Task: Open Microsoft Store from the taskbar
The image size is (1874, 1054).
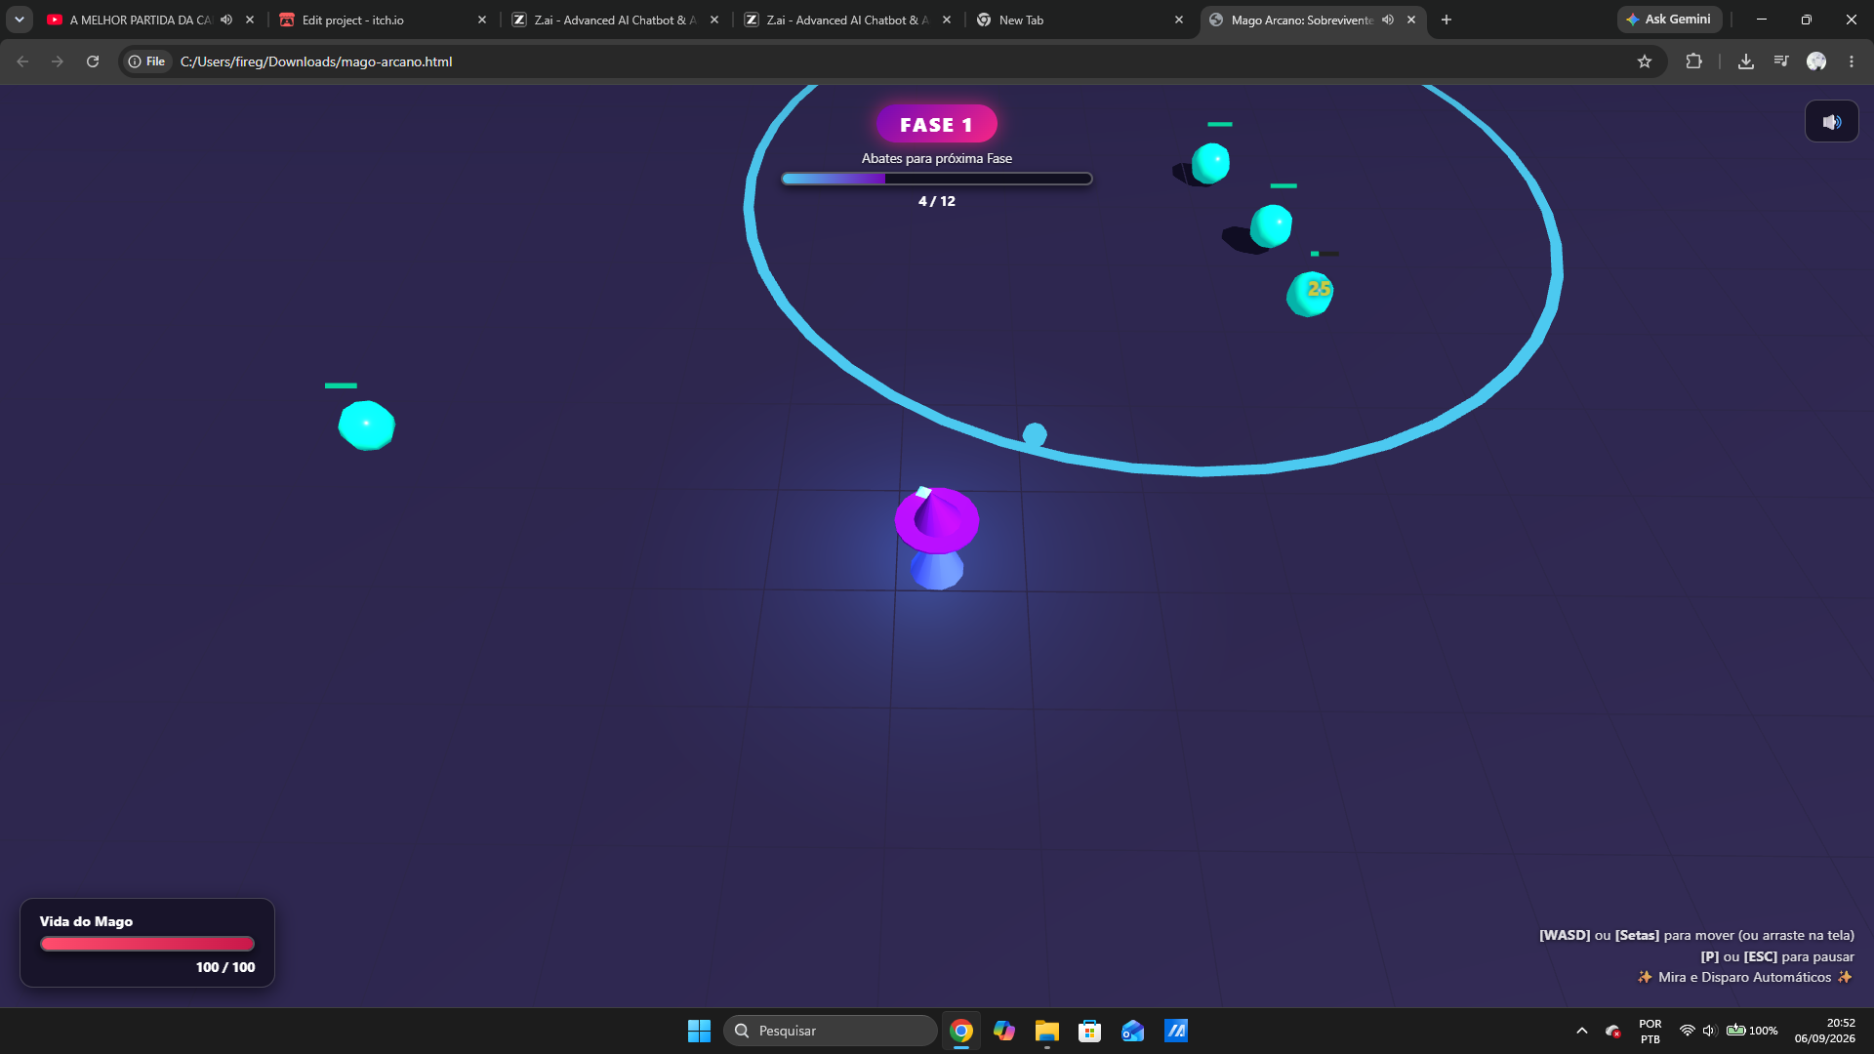Action: [1090, 1031]
